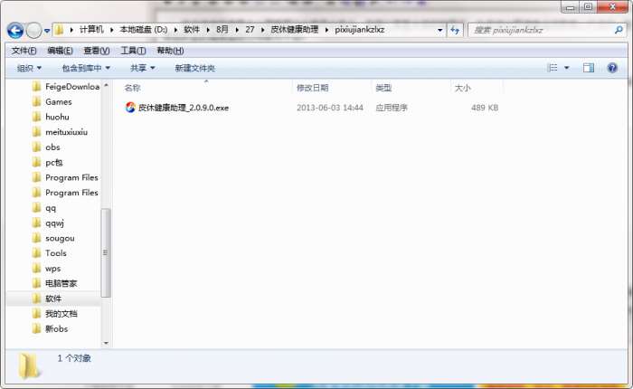Select the pc包 folder in the tree
The height and width of the screenshot is (389, 633).
(53, 163)
